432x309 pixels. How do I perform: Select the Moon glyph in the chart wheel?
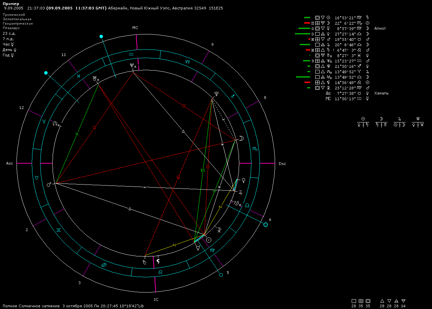[x=242, y=138]
